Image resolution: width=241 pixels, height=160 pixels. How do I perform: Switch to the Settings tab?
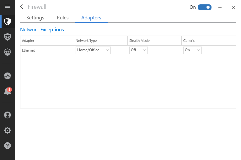pyautogui.click(x=35, y=18)
